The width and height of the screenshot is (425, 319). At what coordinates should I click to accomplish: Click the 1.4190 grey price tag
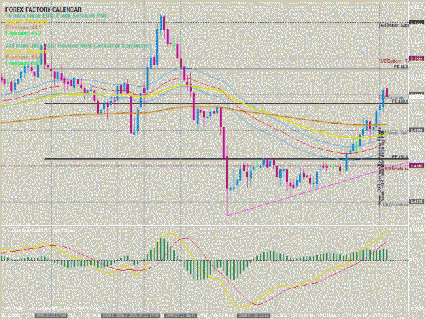417,131
